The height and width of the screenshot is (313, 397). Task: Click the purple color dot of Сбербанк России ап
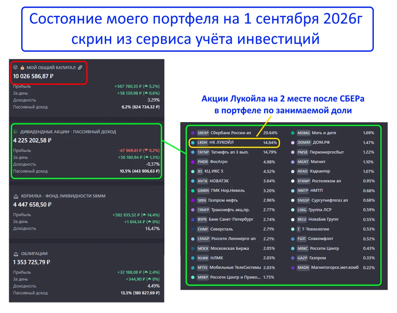tap(193, 133)
